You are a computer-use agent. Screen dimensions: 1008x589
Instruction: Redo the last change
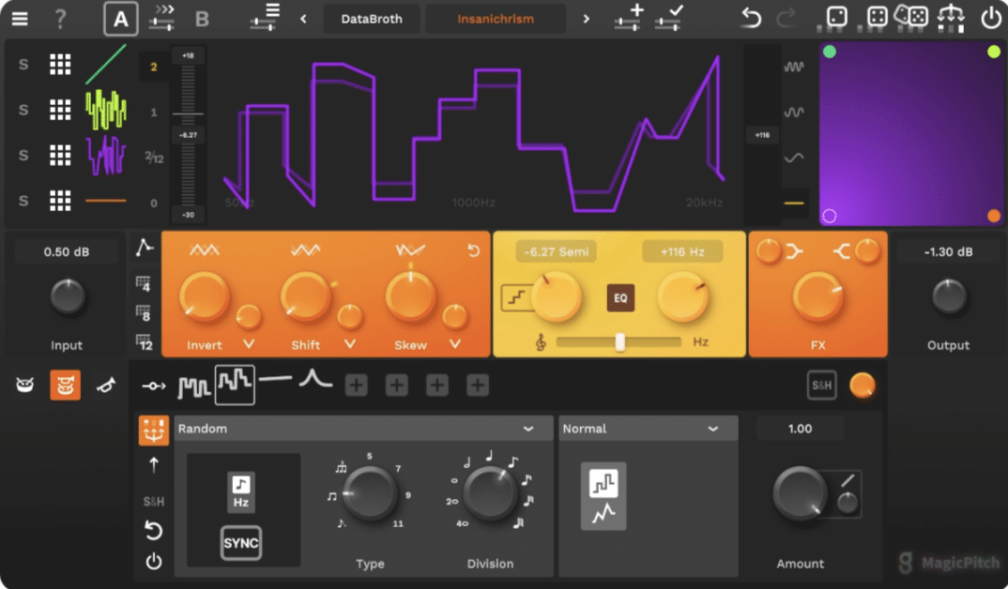click(x=786, y=17)
